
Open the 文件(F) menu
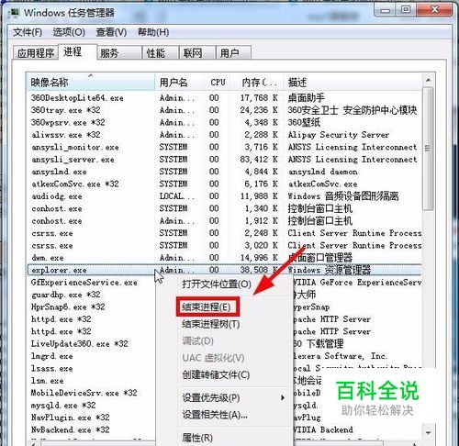point(28,32)
